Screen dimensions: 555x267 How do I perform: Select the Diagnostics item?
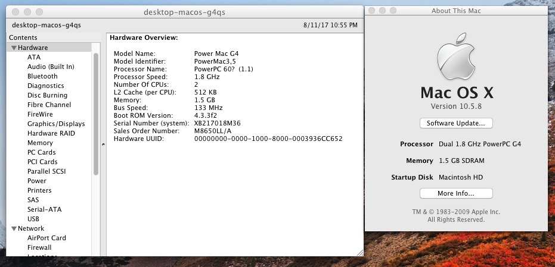click(x=46, y=86)
